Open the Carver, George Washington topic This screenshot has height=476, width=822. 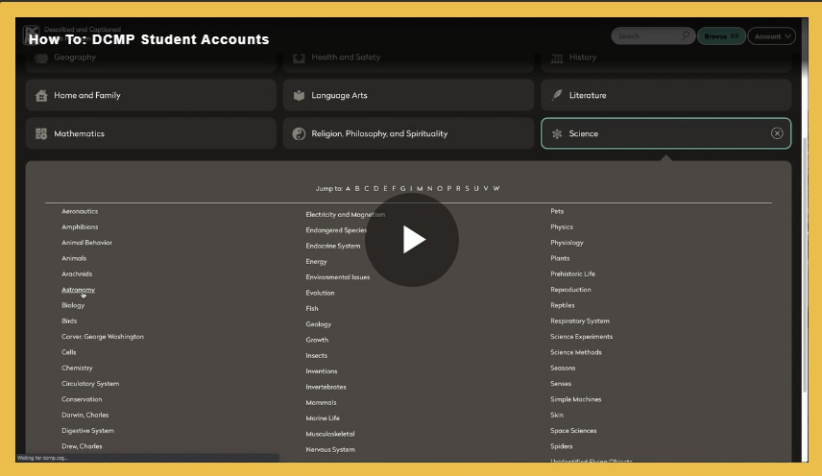point(103,337)
